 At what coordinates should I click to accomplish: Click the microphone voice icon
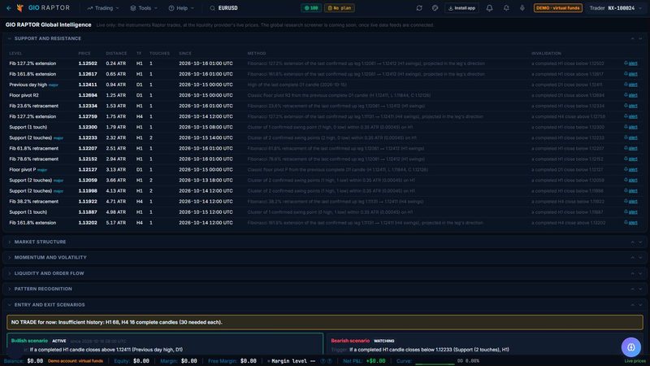tap(522, 8)
